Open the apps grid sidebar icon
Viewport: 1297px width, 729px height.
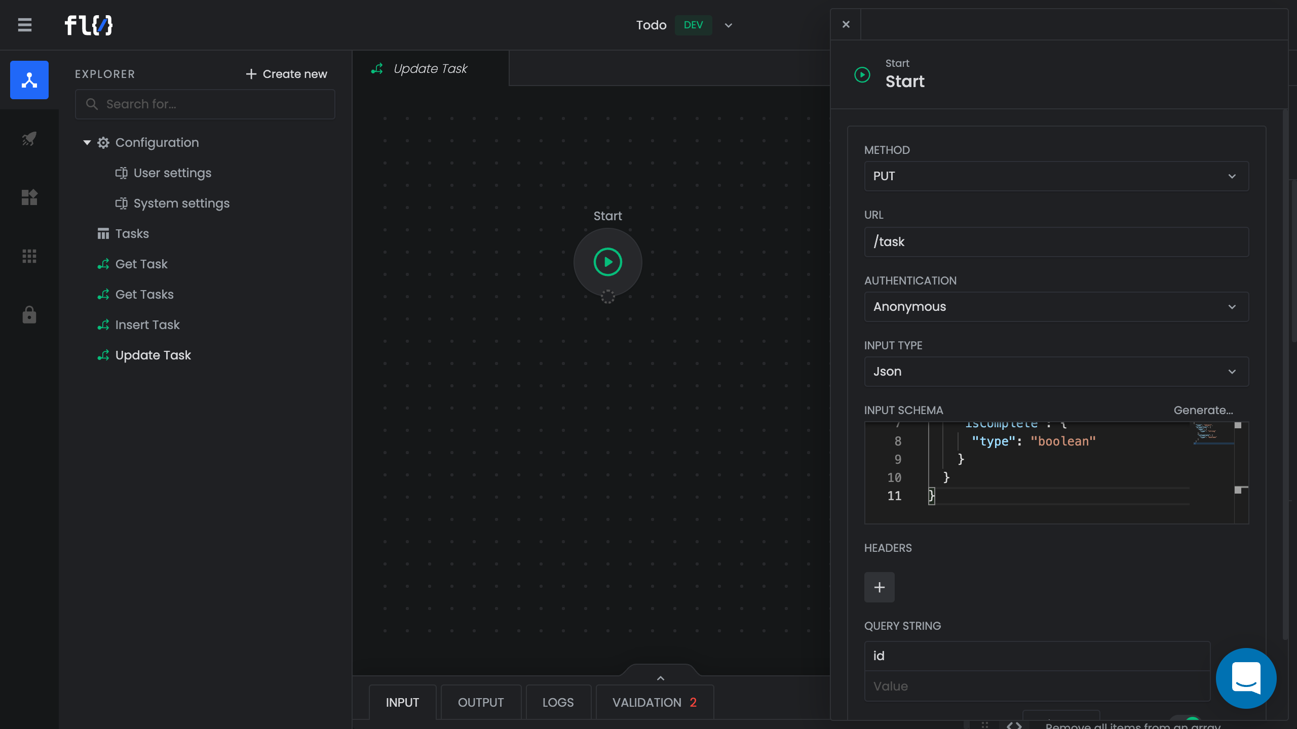pyautogui.click(x=29, y=256)
